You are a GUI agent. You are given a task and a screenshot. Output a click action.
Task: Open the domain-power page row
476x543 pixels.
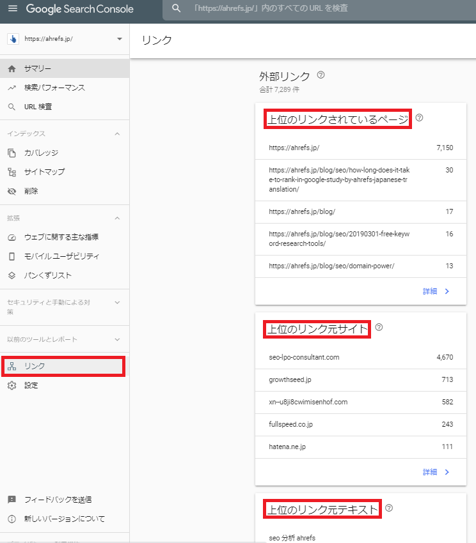click(361, 266)
